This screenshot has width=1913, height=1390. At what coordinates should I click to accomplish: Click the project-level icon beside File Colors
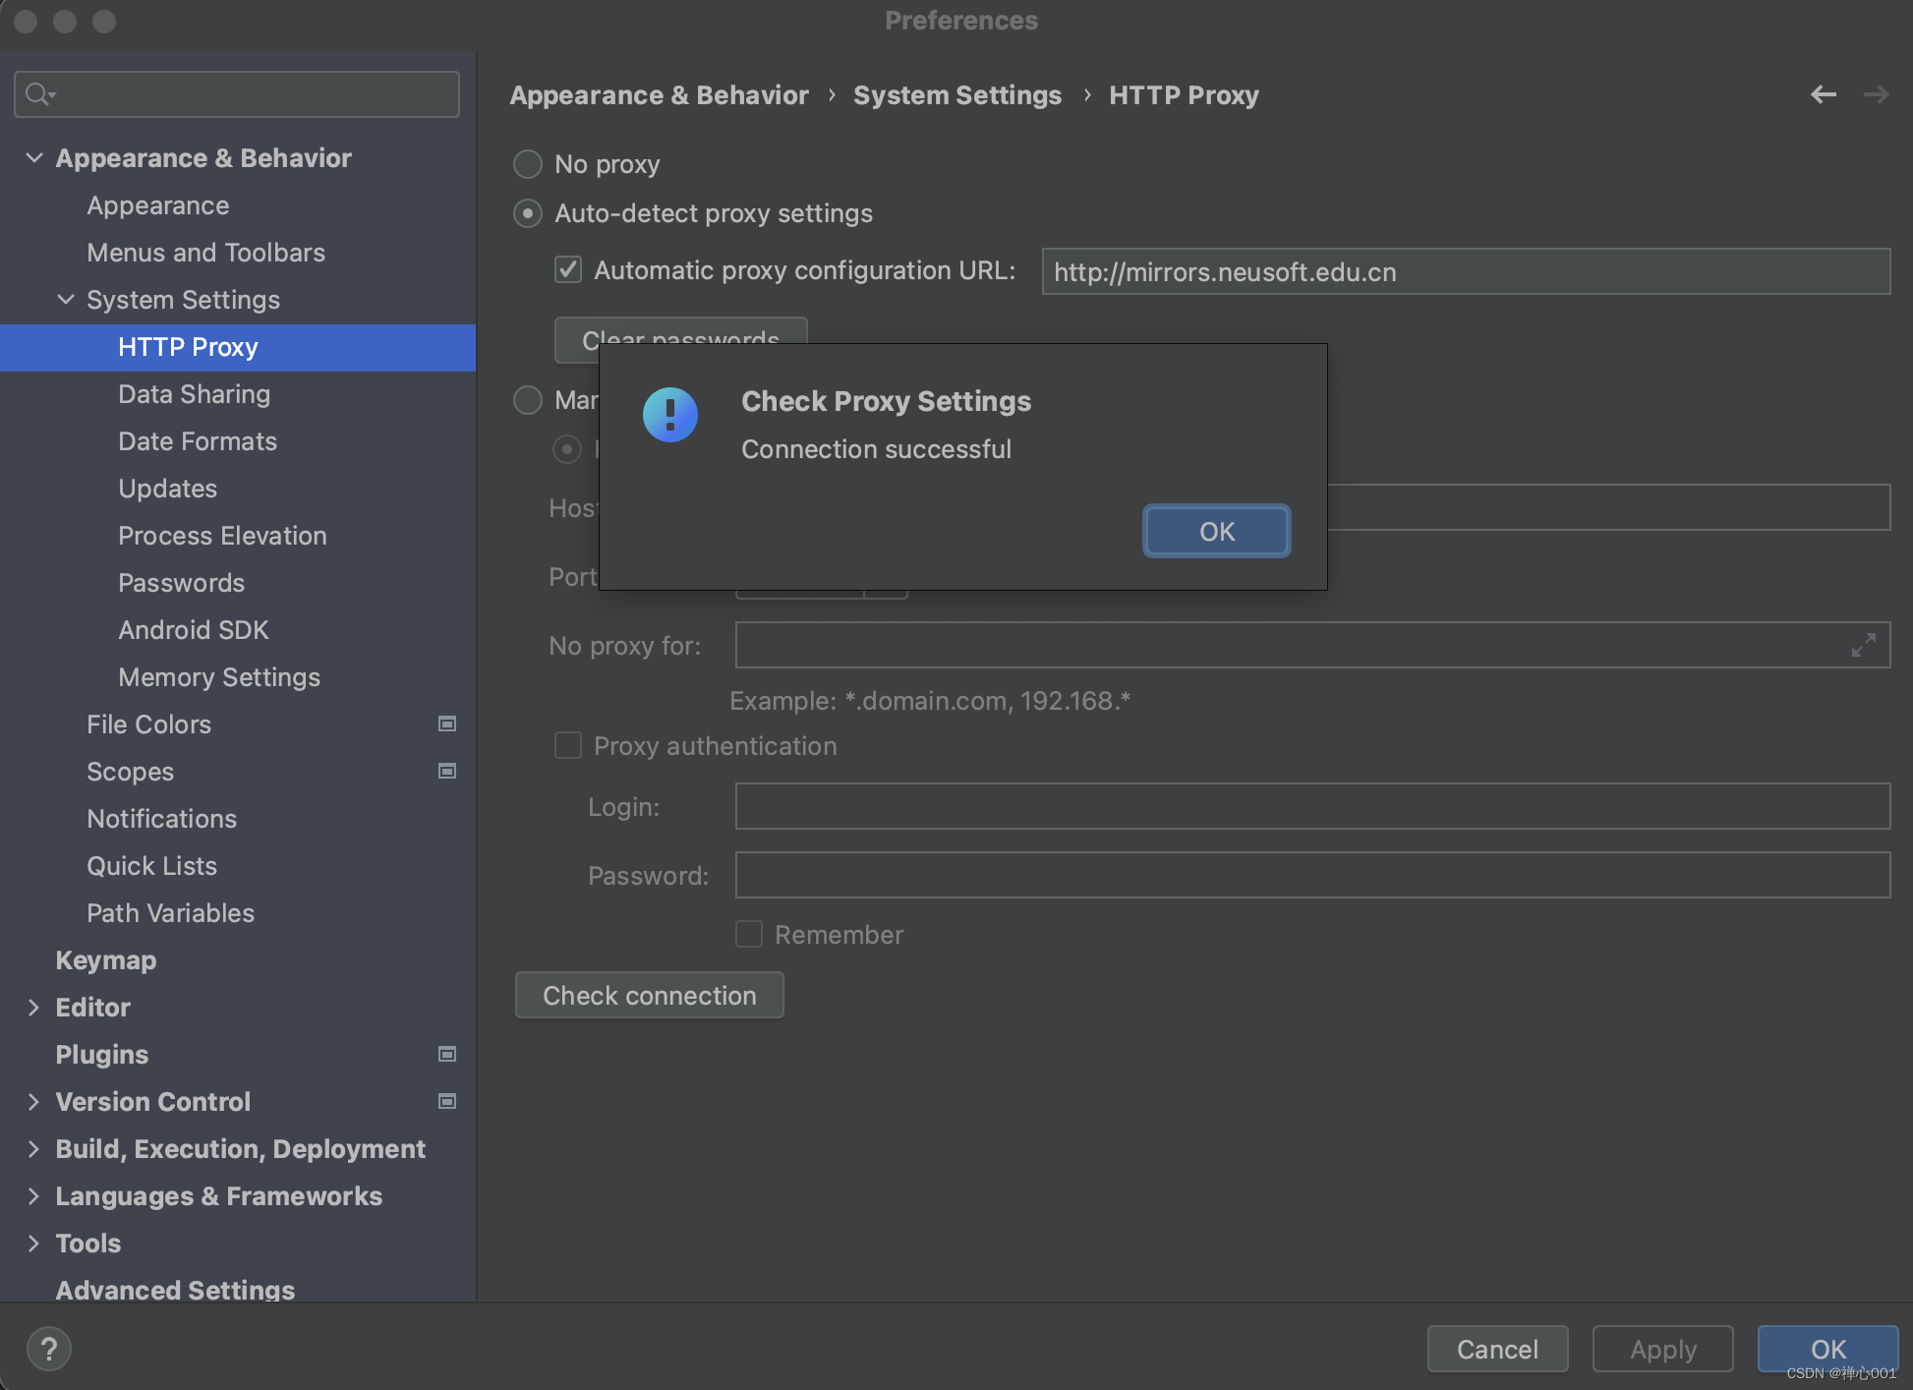tap(447, 724)
